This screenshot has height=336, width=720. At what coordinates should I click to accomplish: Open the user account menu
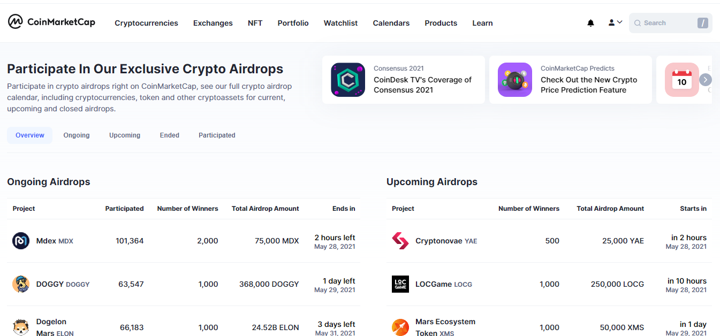click(615, 22)
